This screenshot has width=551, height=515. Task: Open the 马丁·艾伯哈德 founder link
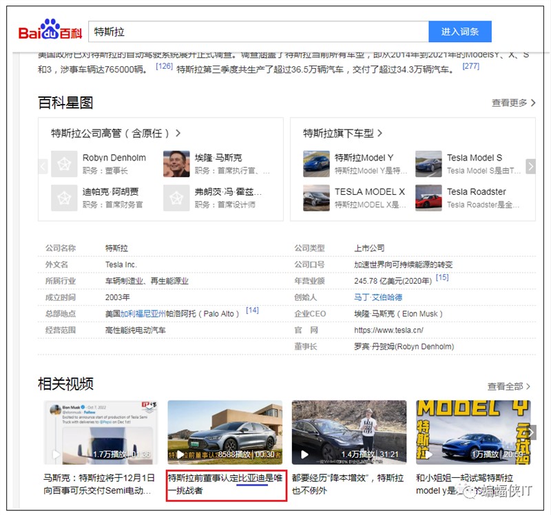[377, 297]
